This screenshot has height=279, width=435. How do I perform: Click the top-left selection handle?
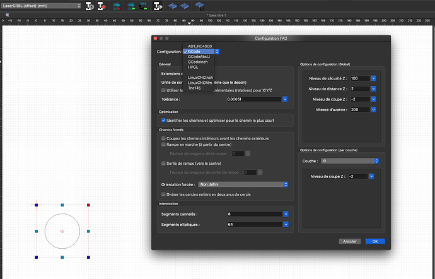click(x=37, y=205)
